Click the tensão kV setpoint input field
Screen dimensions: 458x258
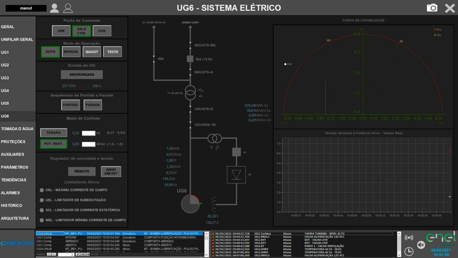pyautogui.click(x=89, y=133)
